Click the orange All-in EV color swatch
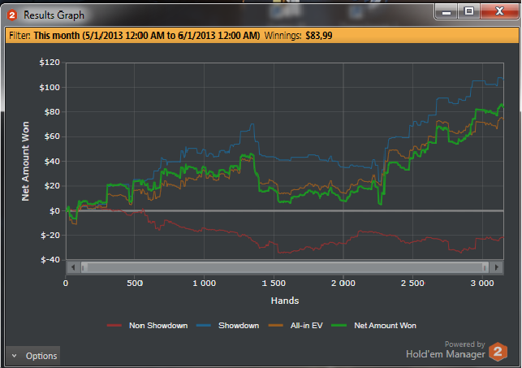 pyautogui.click(x=276, y=326)
